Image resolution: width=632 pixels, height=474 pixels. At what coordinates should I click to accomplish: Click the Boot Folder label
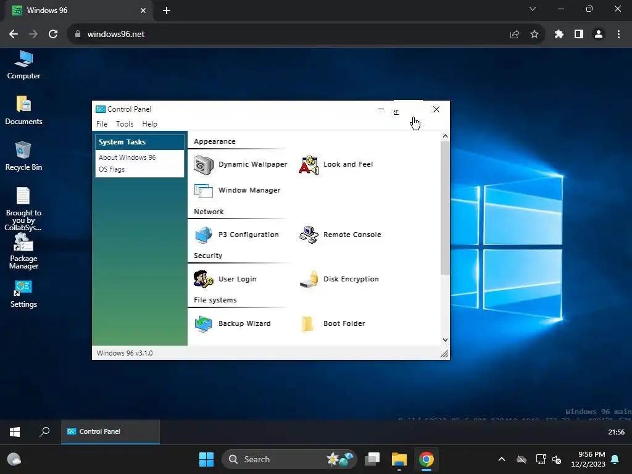click(344, 323)
